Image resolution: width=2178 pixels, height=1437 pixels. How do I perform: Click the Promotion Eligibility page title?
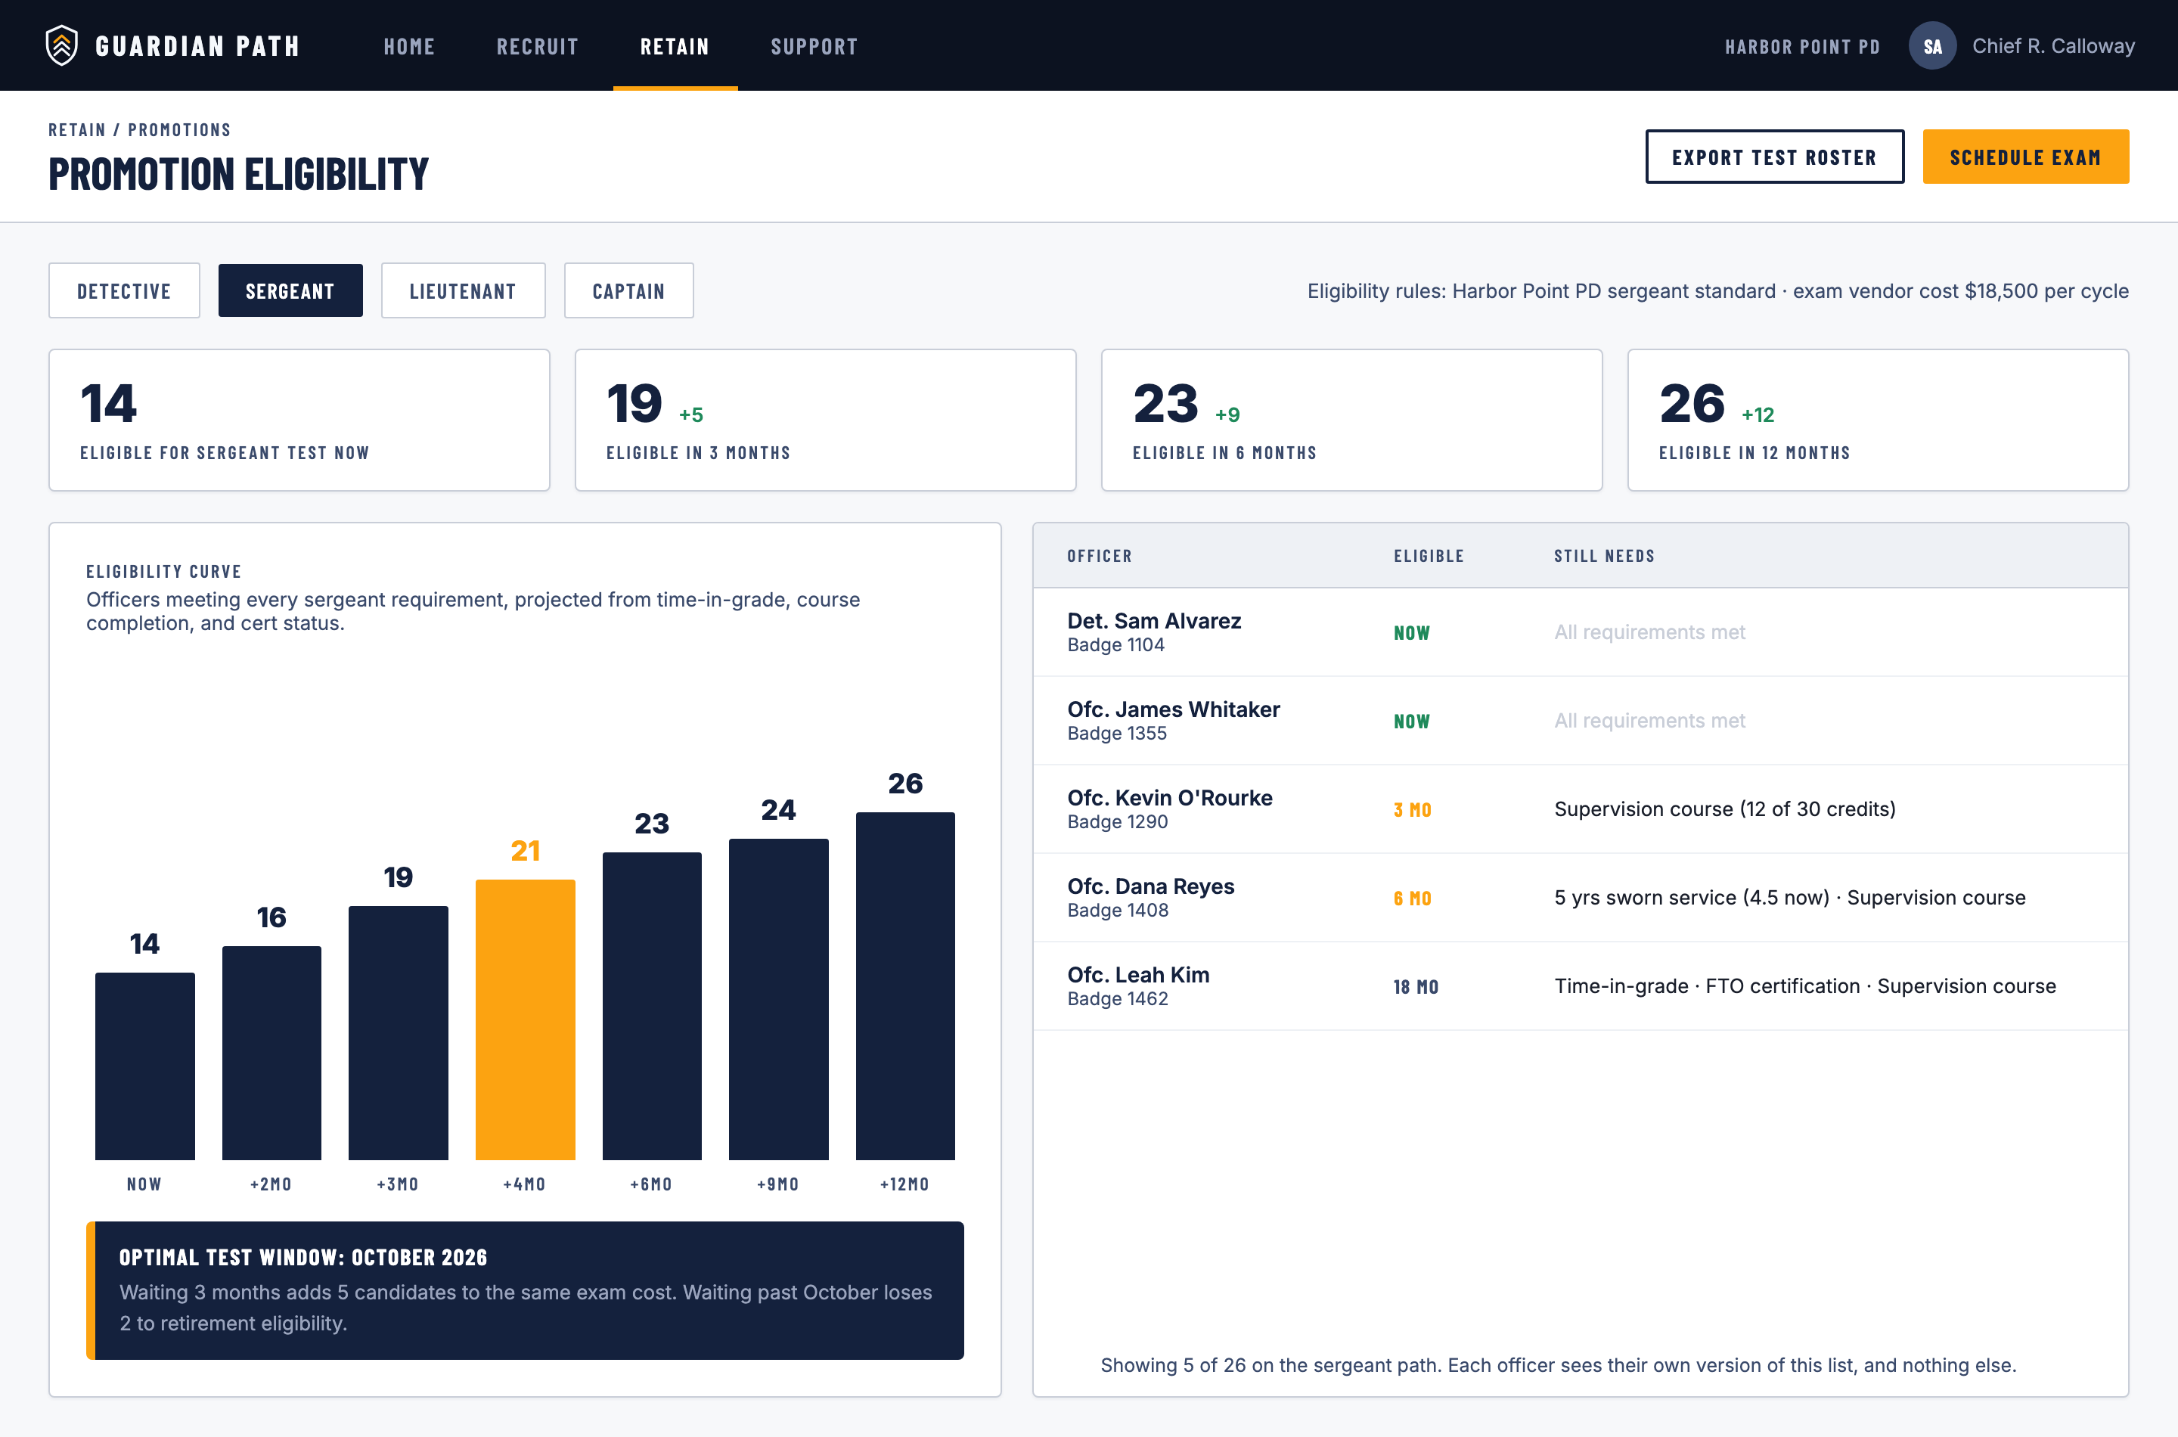click(x=238, y=174)
